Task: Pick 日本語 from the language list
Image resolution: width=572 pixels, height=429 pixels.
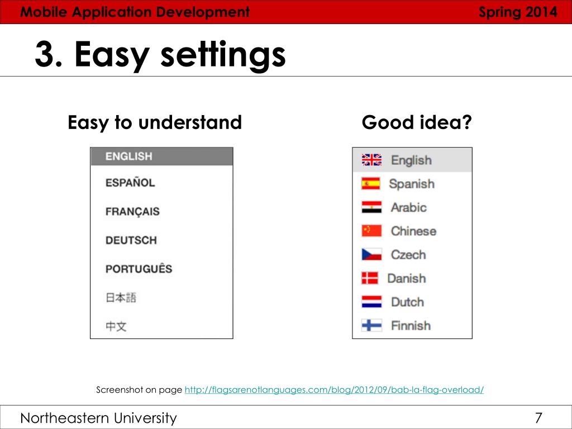Action: click(x=121, y=298)
